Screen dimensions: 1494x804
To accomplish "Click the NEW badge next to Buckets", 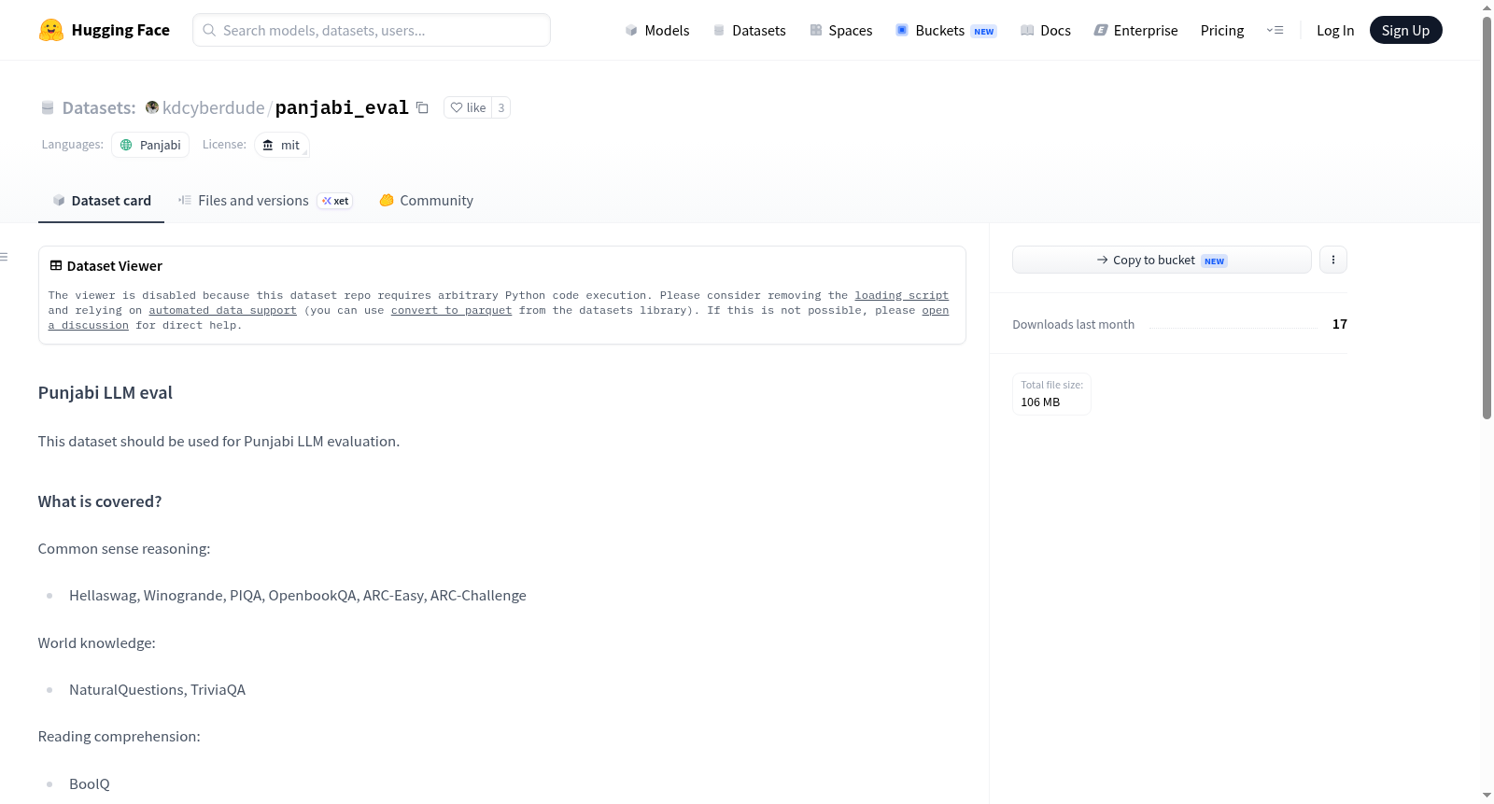I will pos(984,31).
